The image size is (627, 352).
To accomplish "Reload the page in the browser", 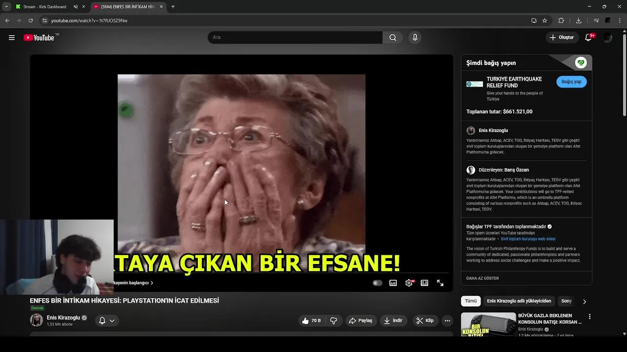I will 30,21.
